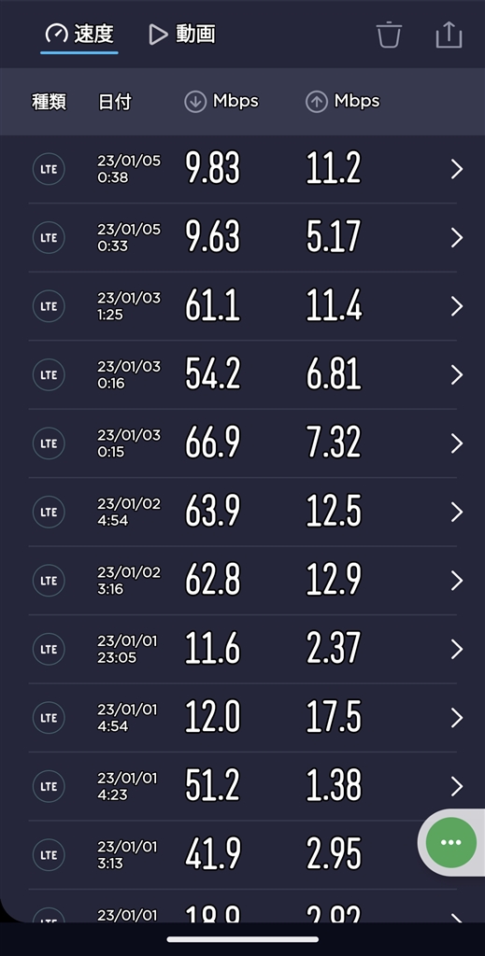Viewport: 485px width, 956px height.
Task: Tap the share/export icon
Action: tap(449, 35)
